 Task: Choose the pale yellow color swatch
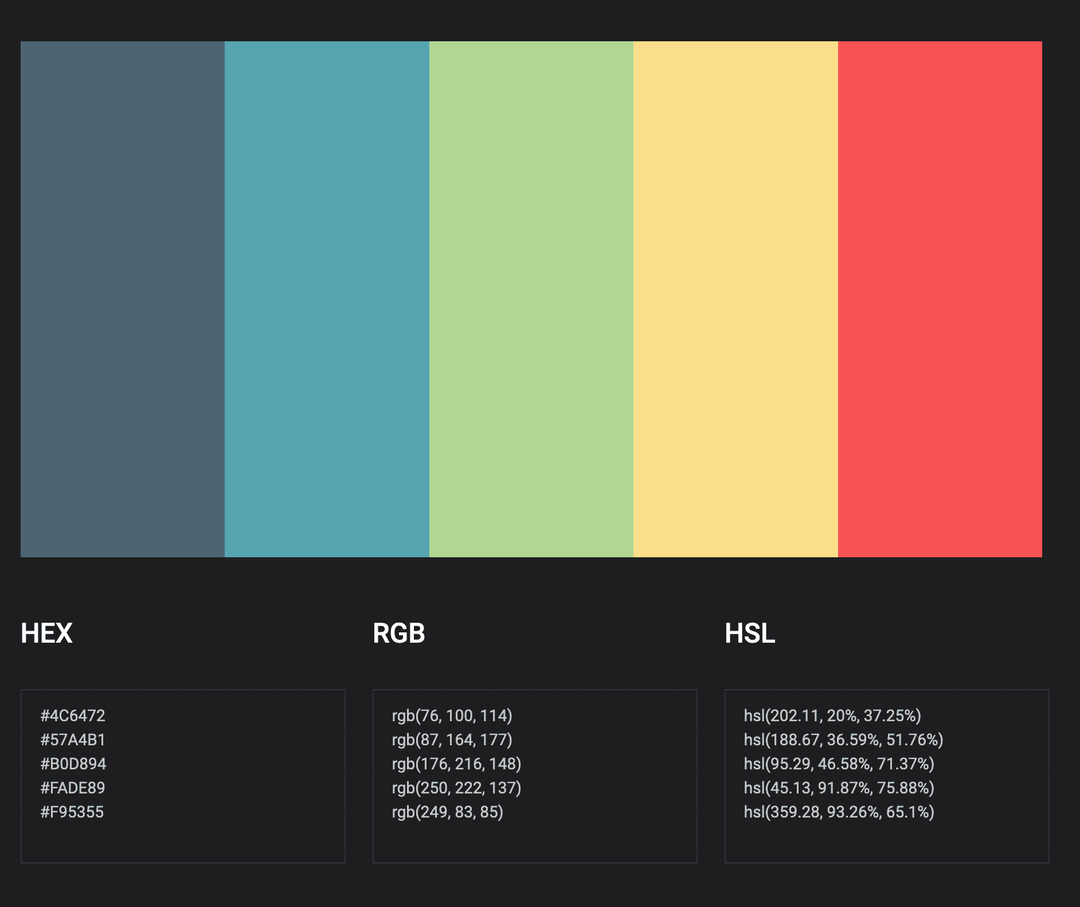coord(735,299)
